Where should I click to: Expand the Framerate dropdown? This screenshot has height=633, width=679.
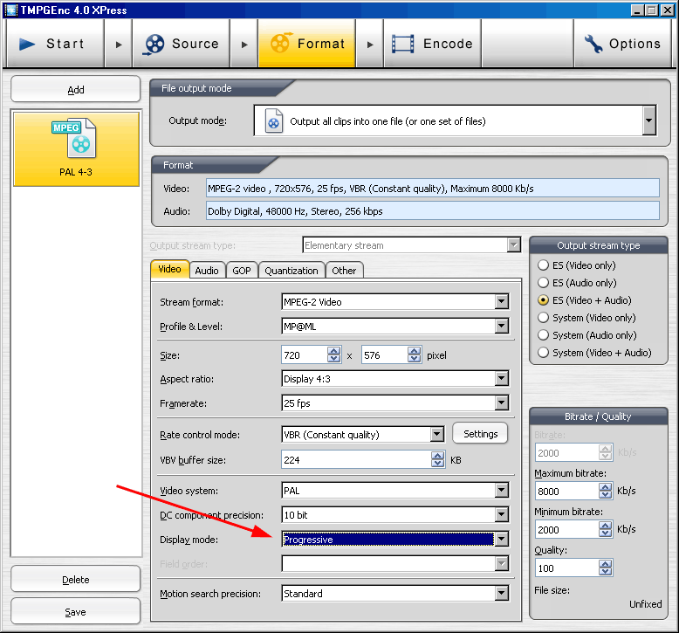coord(502,403)
